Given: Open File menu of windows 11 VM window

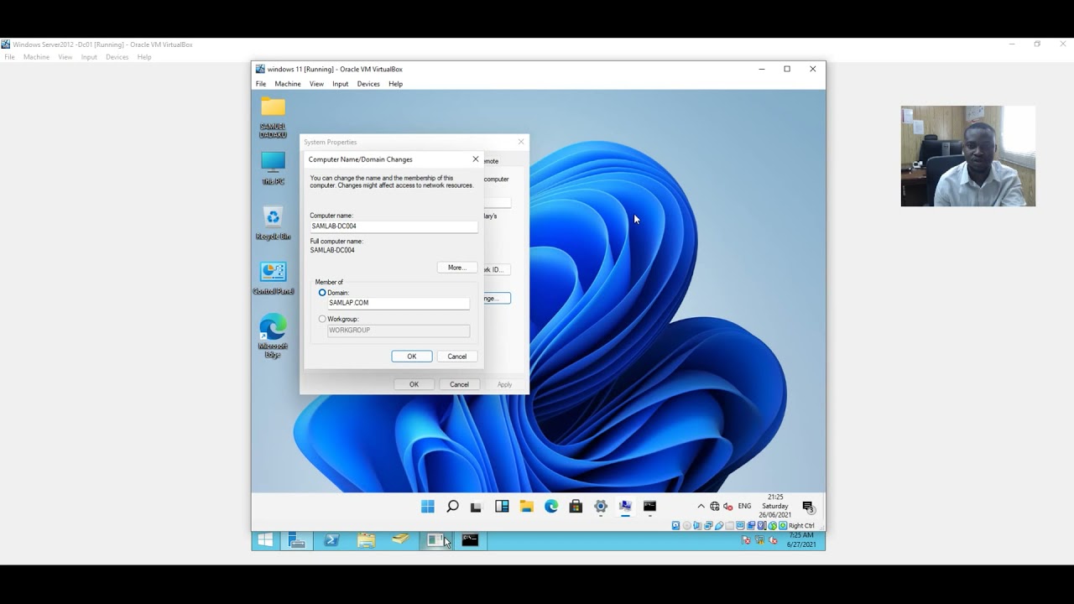Looking at the screenshot, I should click(x=261, y=84).
